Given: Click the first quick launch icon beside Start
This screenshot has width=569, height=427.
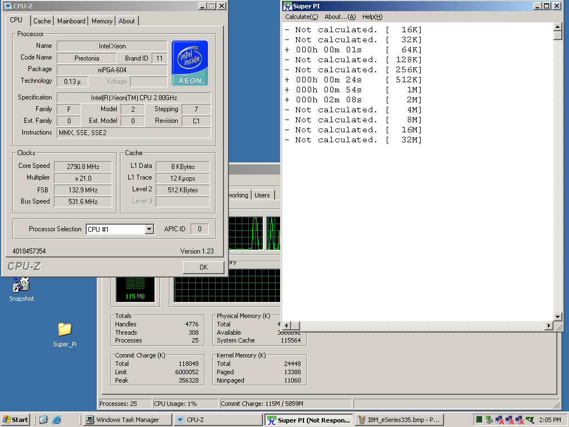Looking at the screenshot, I should tap(43, 420).
